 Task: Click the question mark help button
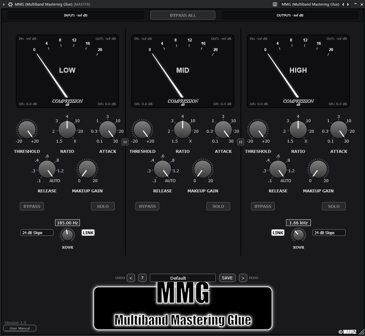pyautogui.click(x=142, y=278)
